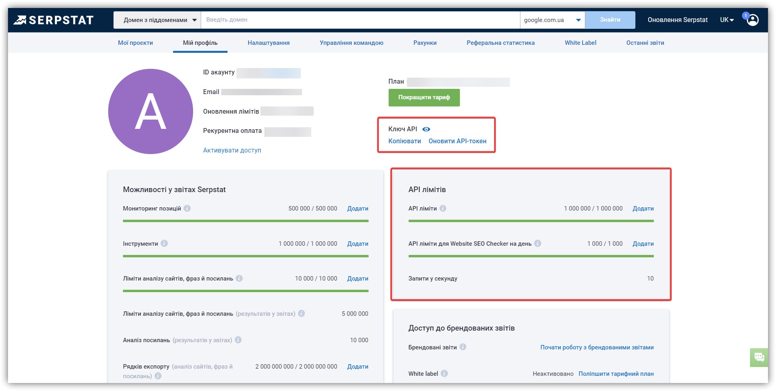Click Додати for Рядків експорту
Image resolution: width=776 pixels, height=391 pixels.
358,367
